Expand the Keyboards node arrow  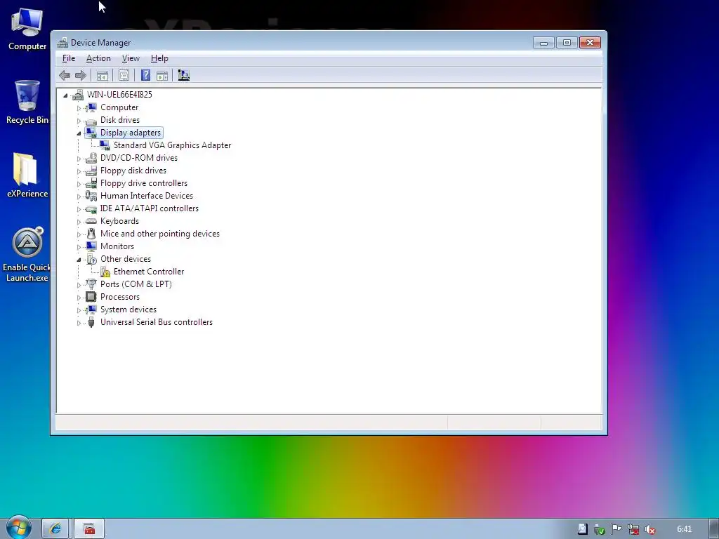click(79, 222)
